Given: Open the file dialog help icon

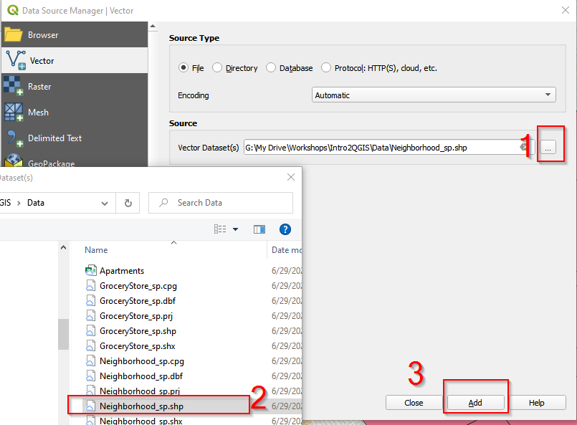Looking at the screenshot, I should click(x=285, y=229).
